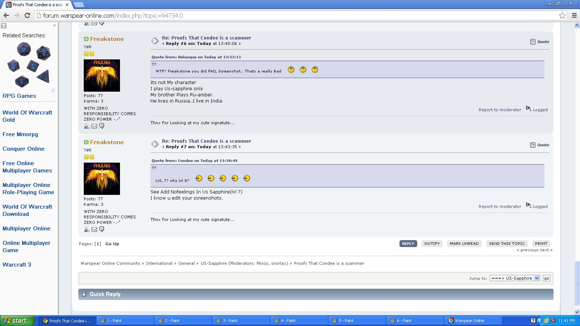The image size is (580, 326).
Task: Quote the Reply #7 post
Action: [540, 145]
